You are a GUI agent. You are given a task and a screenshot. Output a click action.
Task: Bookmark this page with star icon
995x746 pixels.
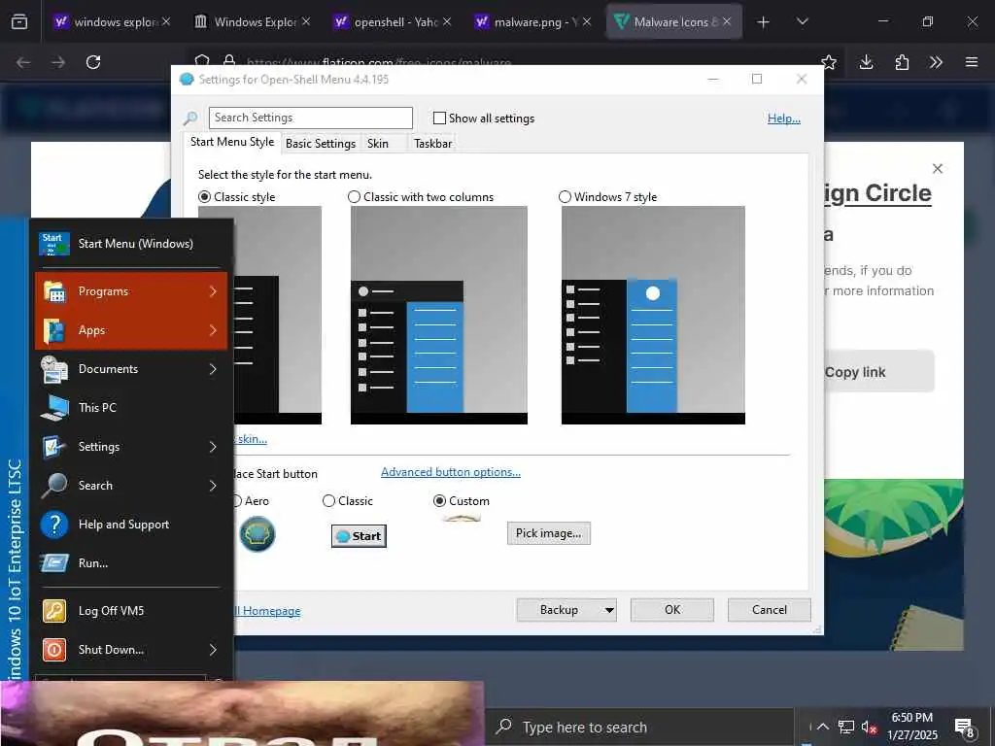(829, 62)
